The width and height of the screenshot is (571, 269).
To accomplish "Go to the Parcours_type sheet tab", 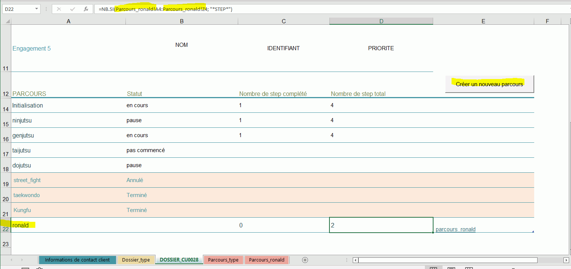I will 223,260.
